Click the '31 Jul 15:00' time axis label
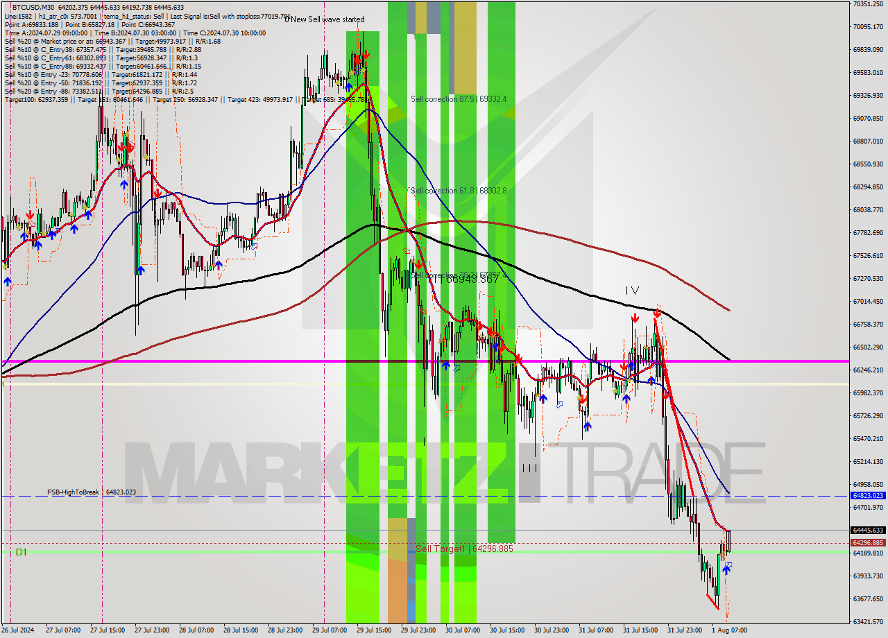 [x=640, y=630]
